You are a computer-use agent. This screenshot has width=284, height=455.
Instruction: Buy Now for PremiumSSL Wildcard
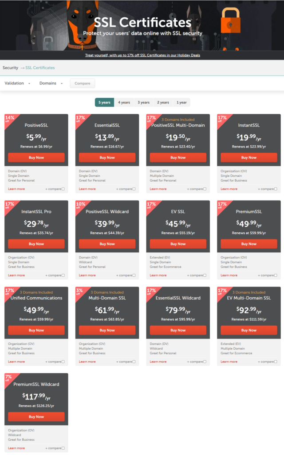click(36, 417)
